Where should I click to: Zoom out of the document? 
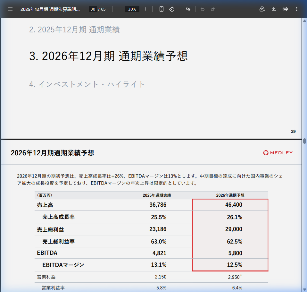[119, 9]
